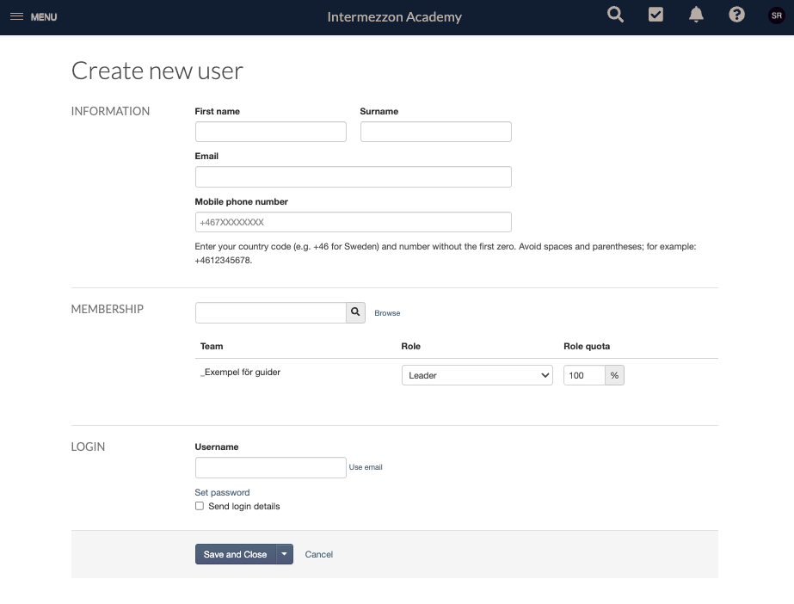Click the Use email link
Viewport: 794px width, 604px height.
click(366, 467)
